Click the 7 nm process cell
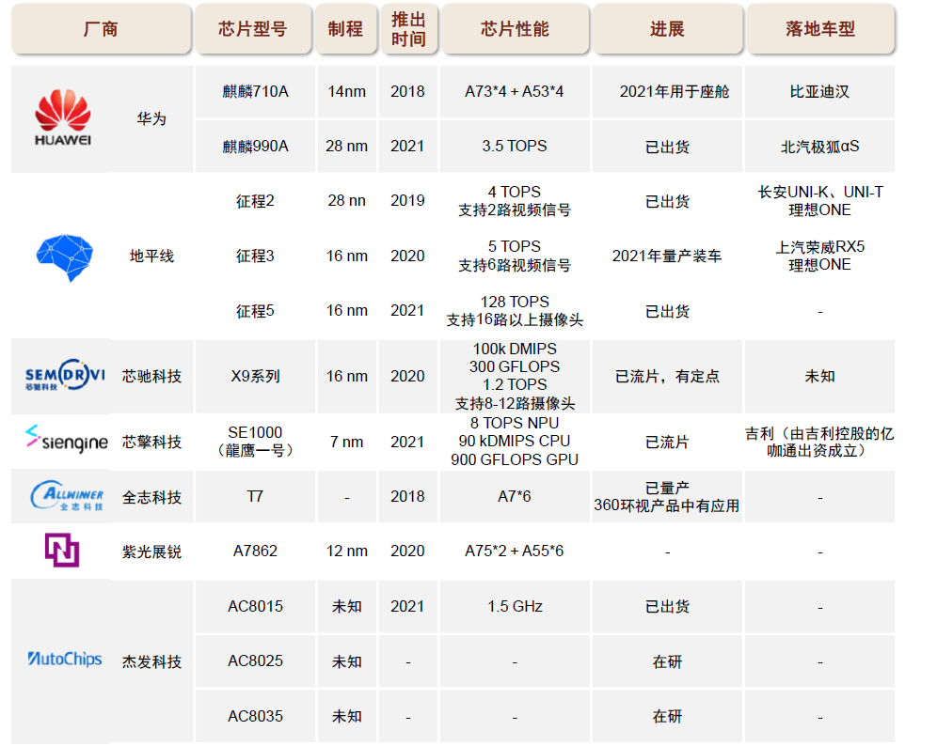Image resolution: width=937 pixels, height=746 pixels. [346, 442]
